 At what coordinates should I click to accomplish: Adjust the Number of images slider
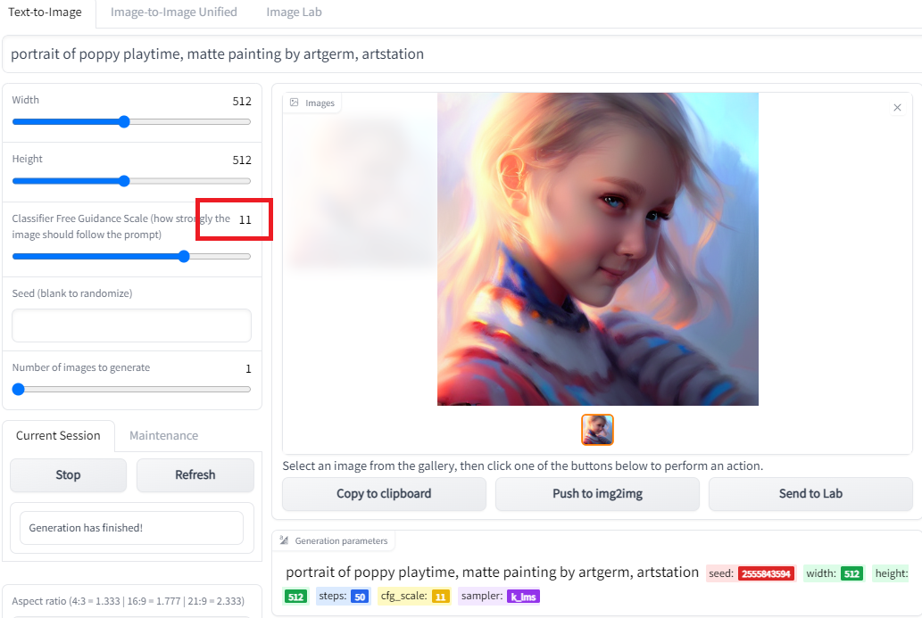[18, 389]
